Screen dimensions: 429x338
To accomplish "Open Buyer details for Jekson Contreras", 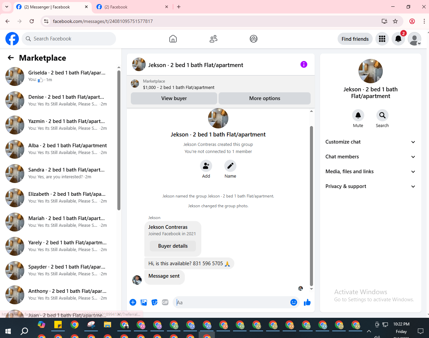I will pos(173,246).
